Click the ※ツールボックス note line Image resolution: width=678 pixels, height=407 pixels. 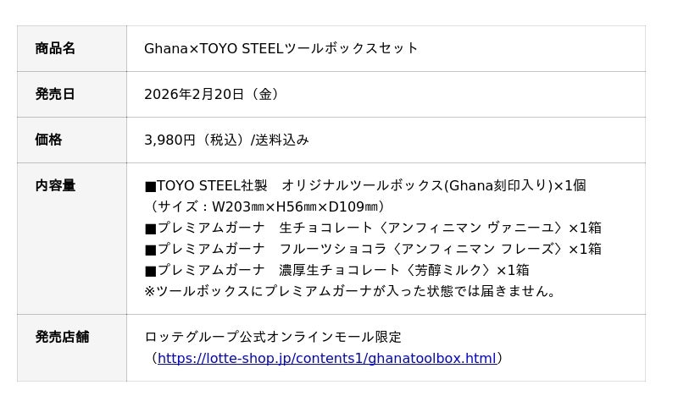tap(352, 291)
